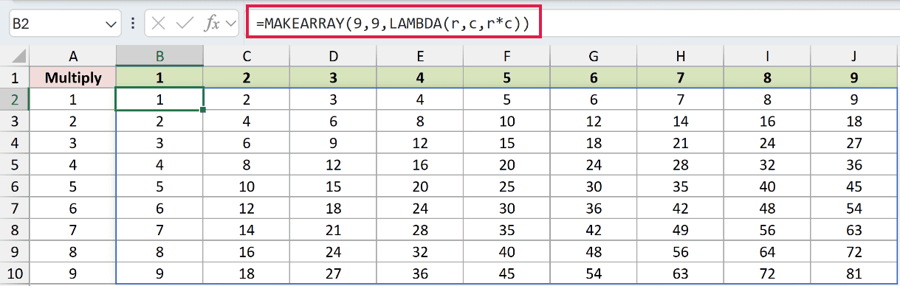Viewport: 900px width, 286px height.
Task: Select row 1 header
Action: (15, 77)
